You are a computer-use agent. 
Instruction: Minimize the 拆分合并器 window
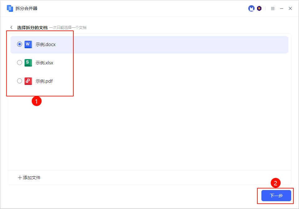[282, 8]
